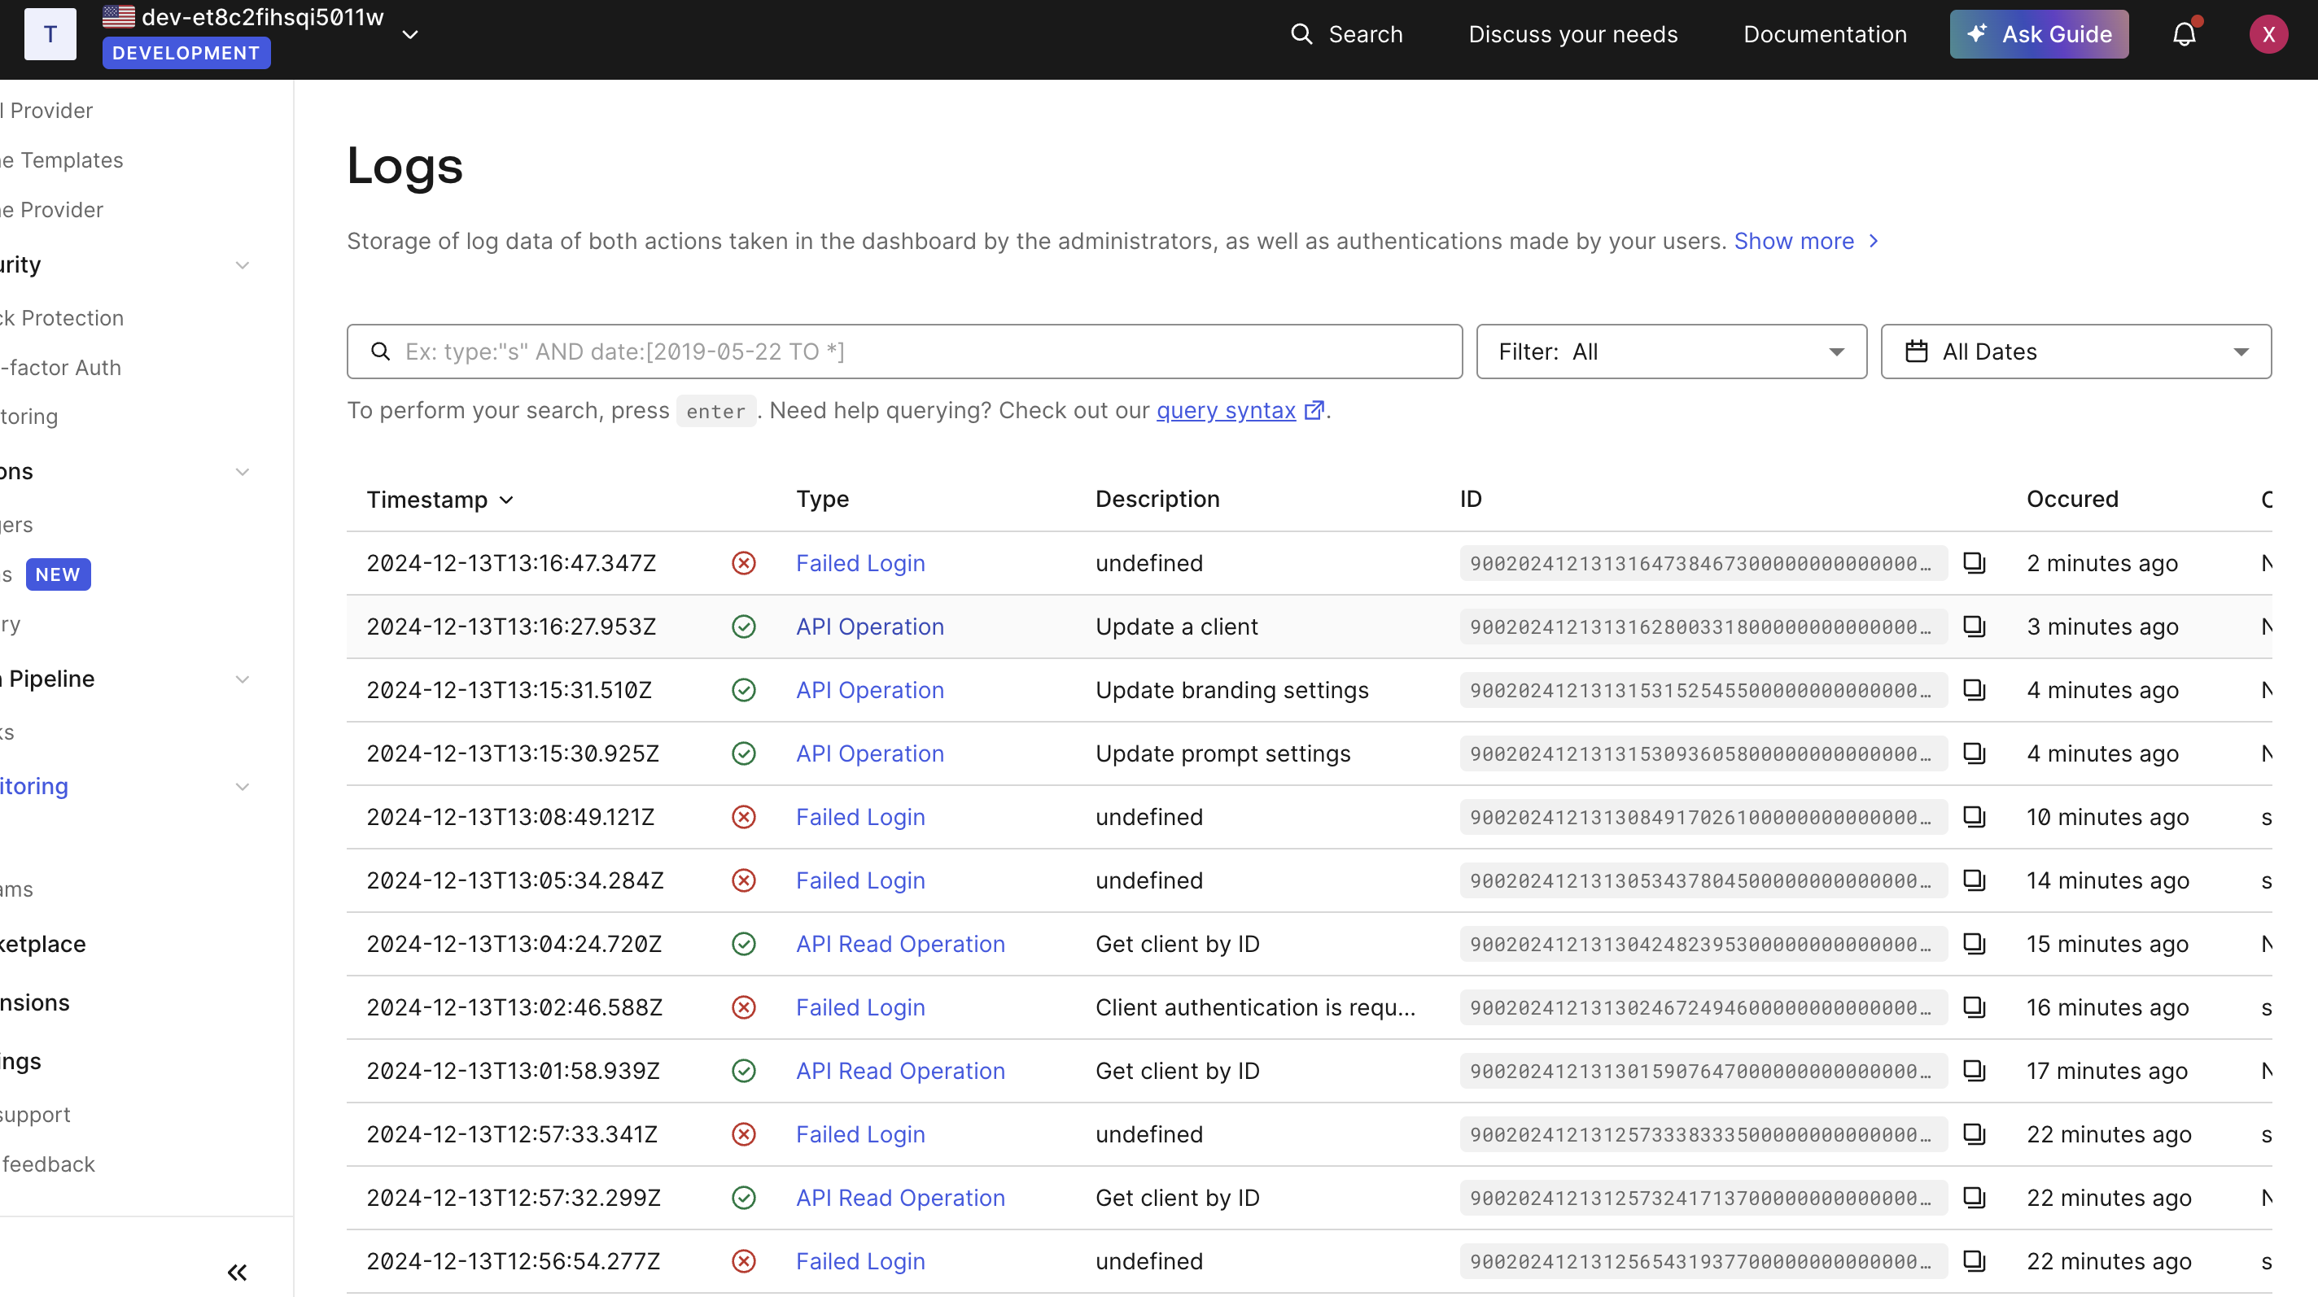
Task: Open the user avatar X menu
Action: 2268,34
